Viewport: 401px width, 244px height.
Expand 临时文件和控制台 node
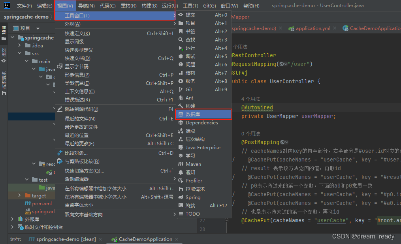(x=12, y=227)
